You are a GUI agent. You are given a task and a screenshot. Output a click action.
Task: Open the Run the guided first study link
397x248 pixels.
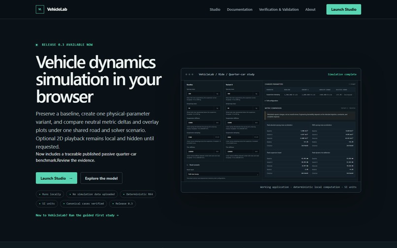[x=77, y=215]
